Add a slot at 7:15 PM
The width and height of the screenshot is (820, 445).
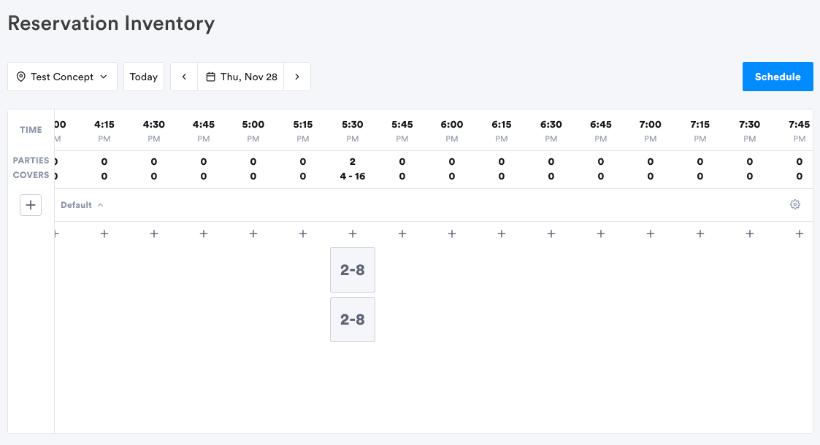coord(700,234)
